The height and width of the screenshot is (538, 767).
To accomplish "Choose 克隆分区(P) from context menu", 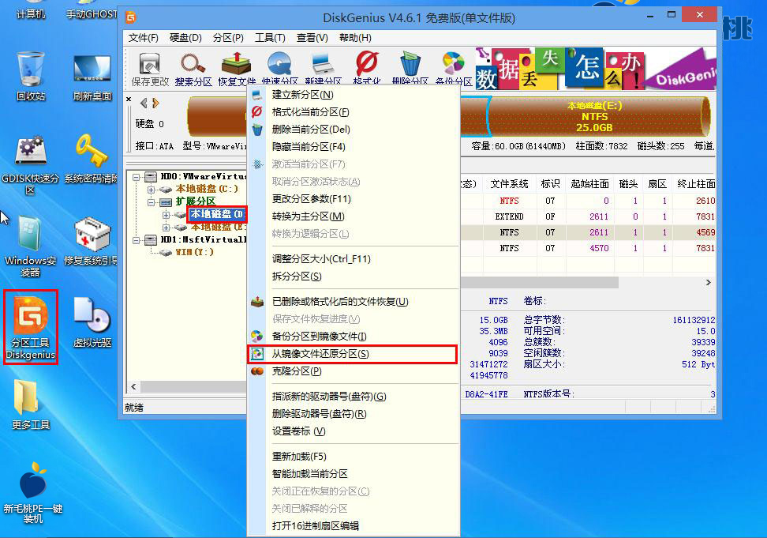I will (354, 371).
